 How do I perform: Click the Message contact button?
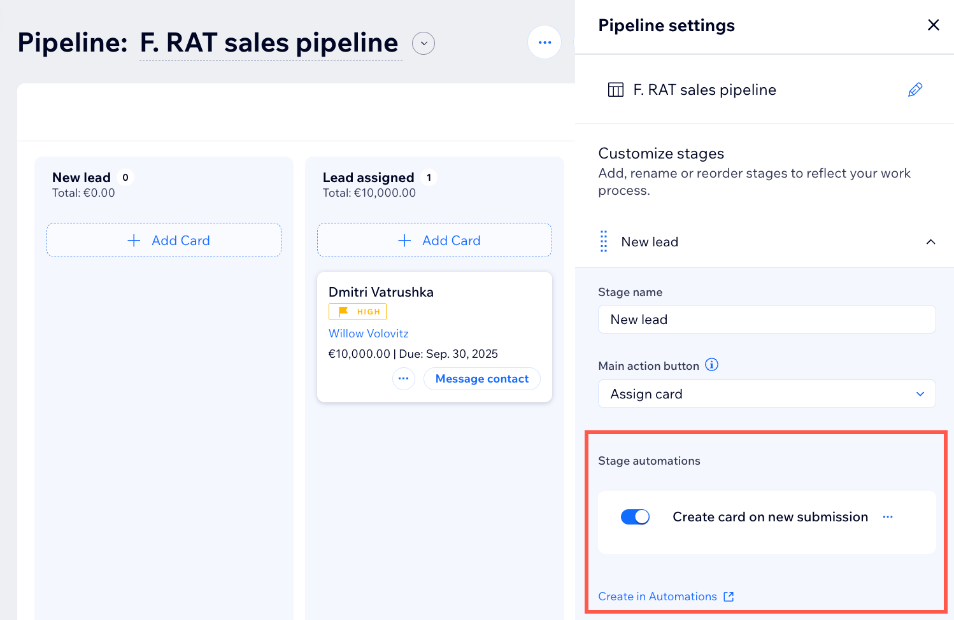[x=481, y=379]
